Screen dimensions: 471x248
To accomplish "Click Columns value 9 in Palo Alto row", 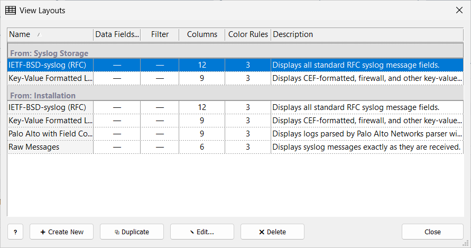I will coord(202,134).
